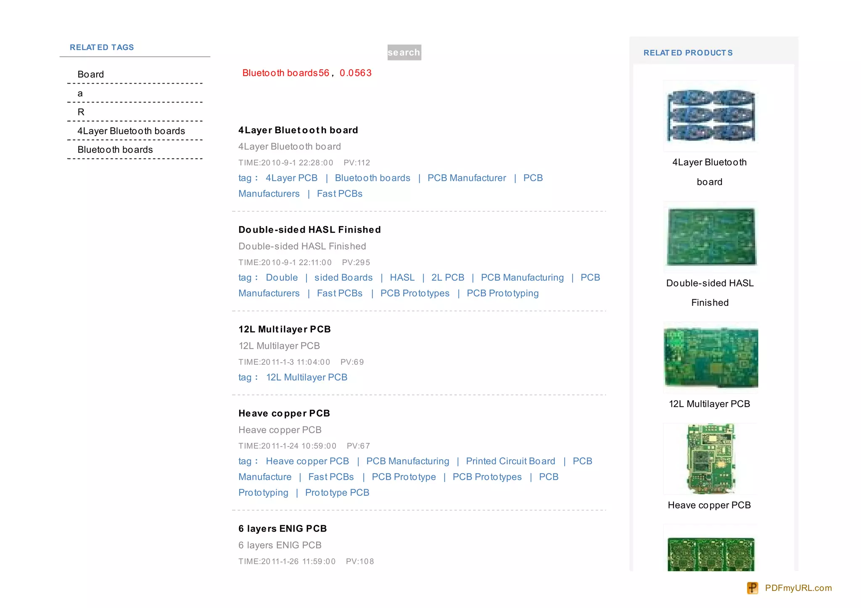This screenshot has height=608, width=861.
Task: Open the 4Layer Bluetooth boards related tag
Action: [131, 131]
